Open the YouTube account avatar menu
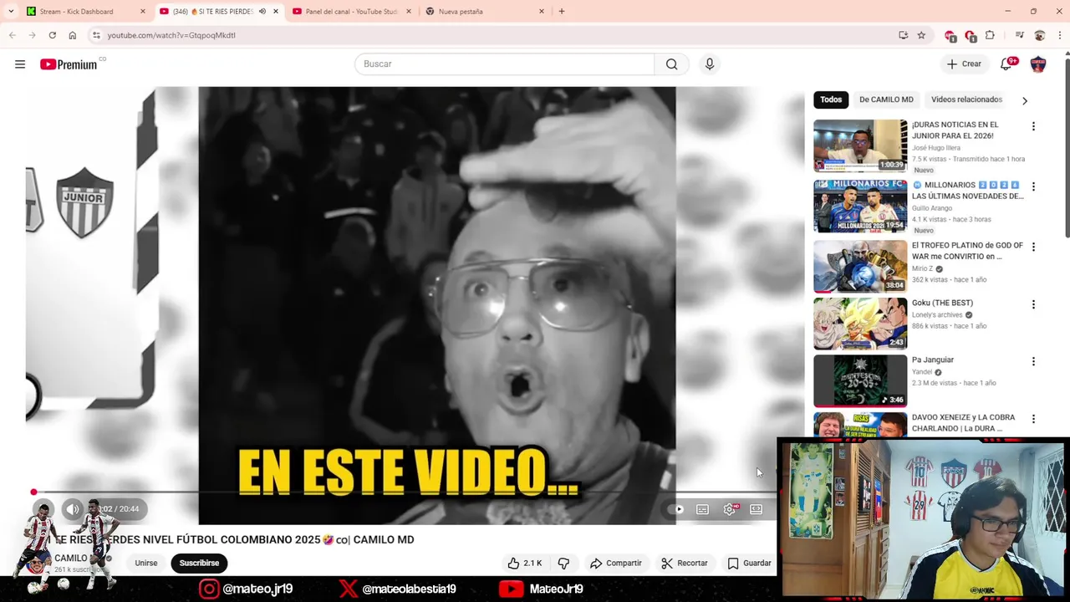This screenshot has width=1070, height=602. coord(1038,64)
